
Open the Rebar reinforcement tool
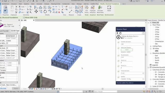109,9
